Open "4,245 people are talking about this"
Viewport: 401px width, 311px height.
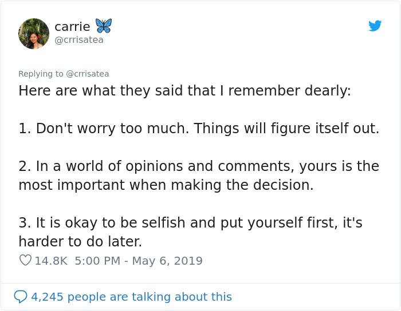(x=131, y=297)
